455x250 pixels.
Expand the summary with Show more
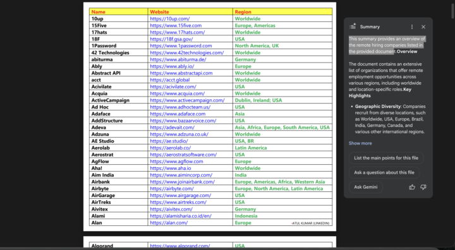point(360,143)
